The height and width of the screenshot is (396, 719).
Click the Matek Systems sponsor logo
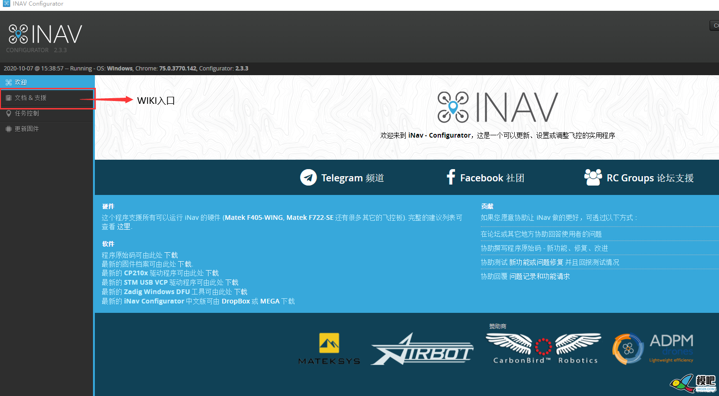click(x=329, y=349)
